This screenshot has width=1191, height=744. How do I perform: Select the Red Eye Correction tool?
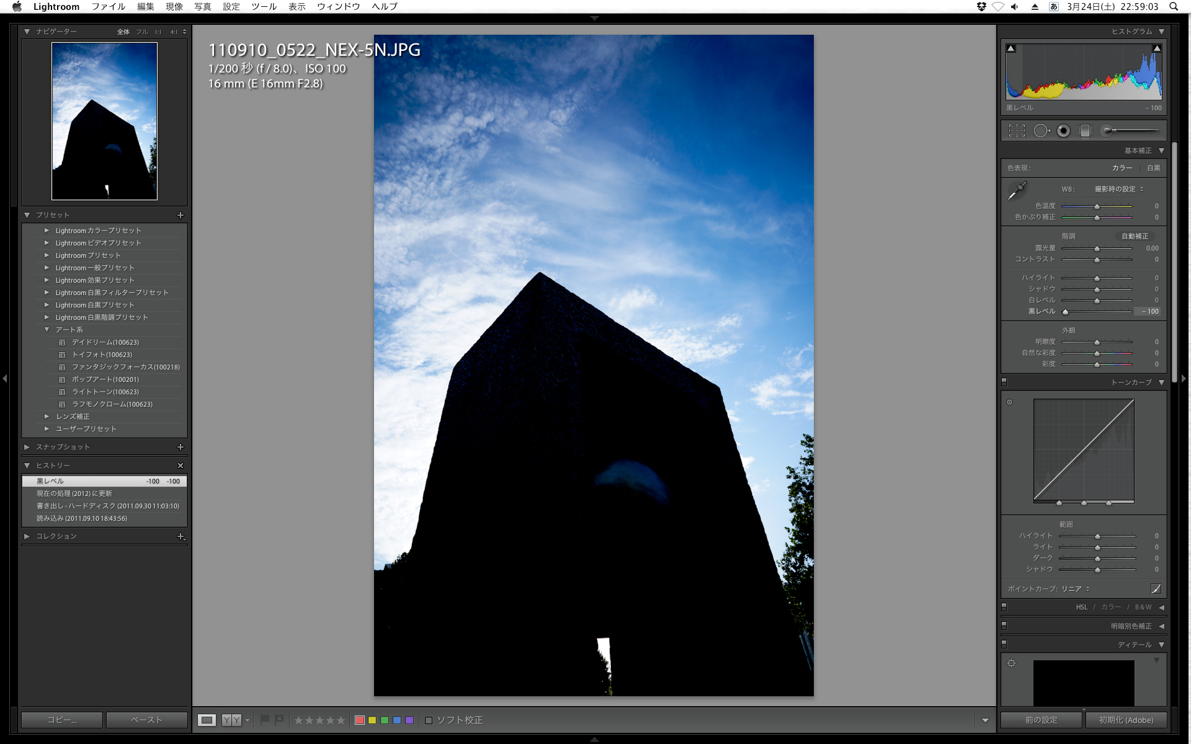pyautogui.click(x=1063, y=131)
